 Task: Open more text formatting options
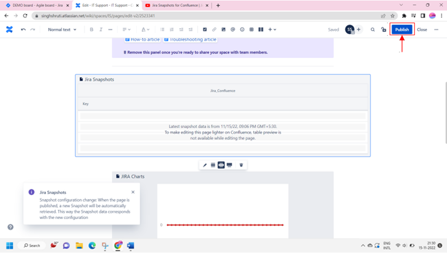pyautogui.click(x=111, y=29)
